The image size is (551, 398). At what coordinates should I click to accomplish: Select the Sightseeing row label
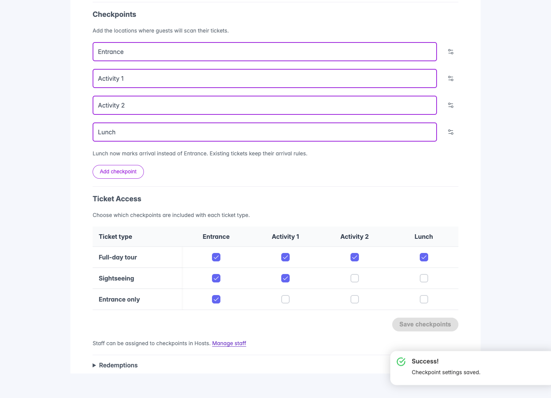pyautogui.click(x=116, y=278)
